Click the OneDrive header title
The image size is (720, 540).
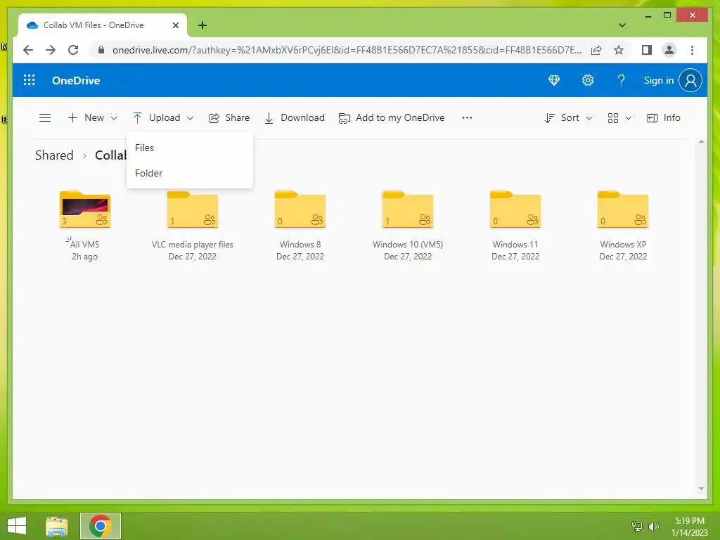pyautogui.click(x=76, y=80)
